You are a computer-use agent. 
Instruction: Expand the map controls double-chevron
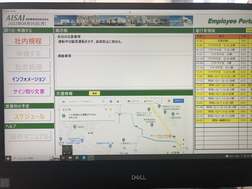[x=183, y=152]
